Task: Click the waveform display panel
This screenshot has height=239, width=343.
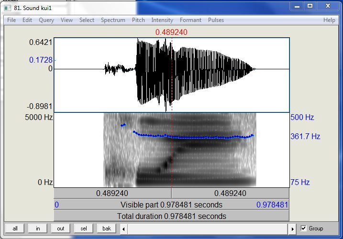Action: click(172, 75)
